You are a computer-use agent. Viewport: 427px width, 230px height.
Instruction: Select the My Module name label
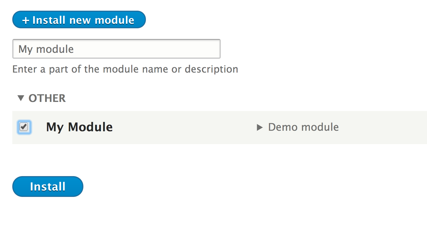pyautogui.click(x=79, y=127)
